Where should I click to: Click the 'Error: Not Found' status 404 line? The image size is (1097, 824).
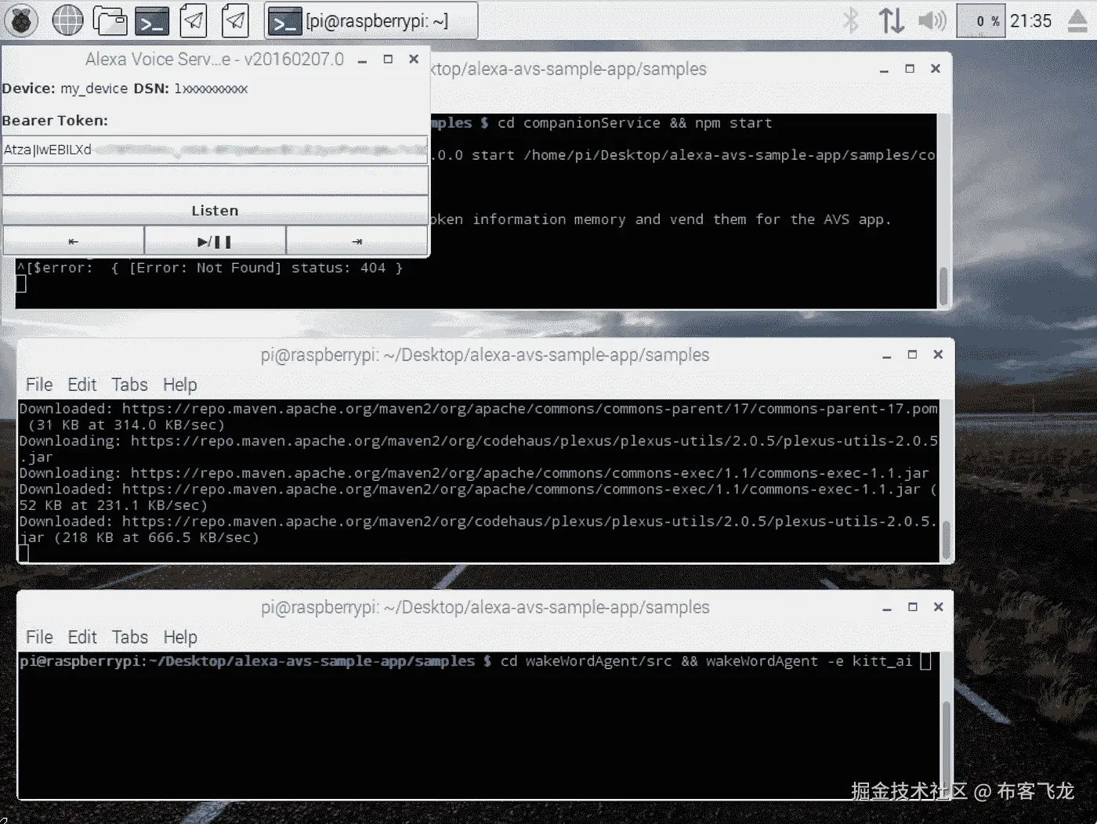coord(210,268)
